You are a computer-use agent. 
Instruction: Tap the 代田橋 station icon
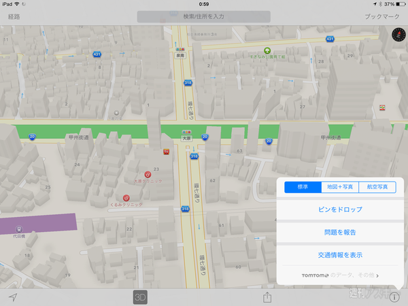(19, 229)
